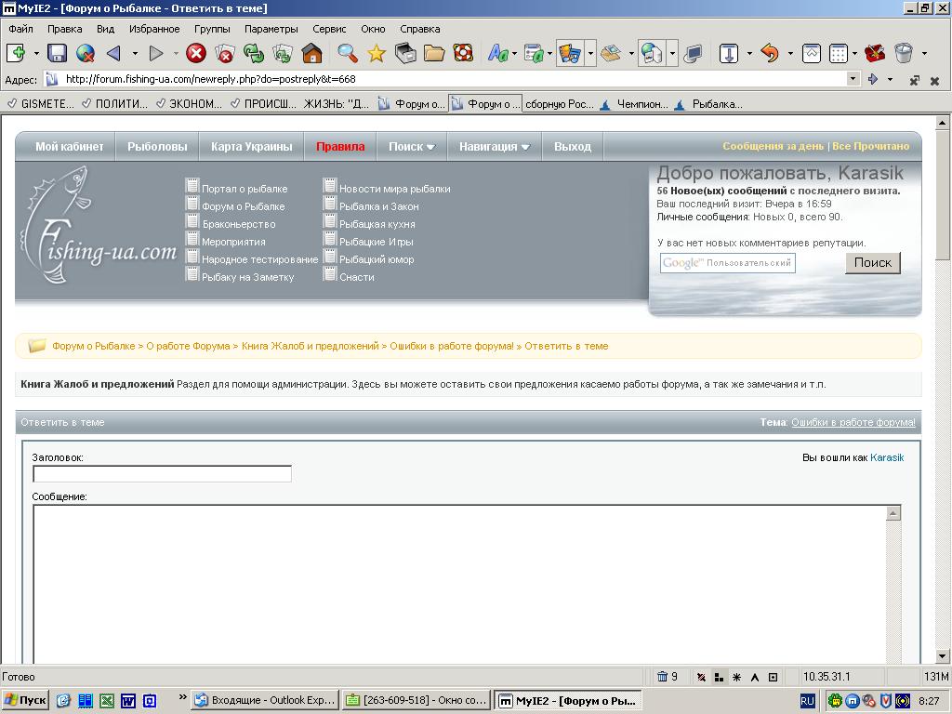Click the Undo orange arrow icon

coord(769,53)
